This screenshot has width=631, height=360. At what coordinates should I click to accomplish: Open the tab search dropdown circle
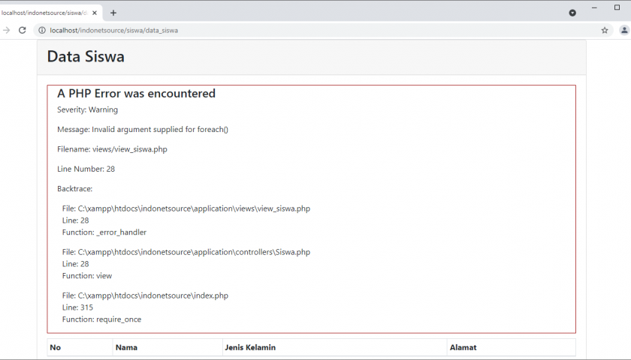point(572,13)
